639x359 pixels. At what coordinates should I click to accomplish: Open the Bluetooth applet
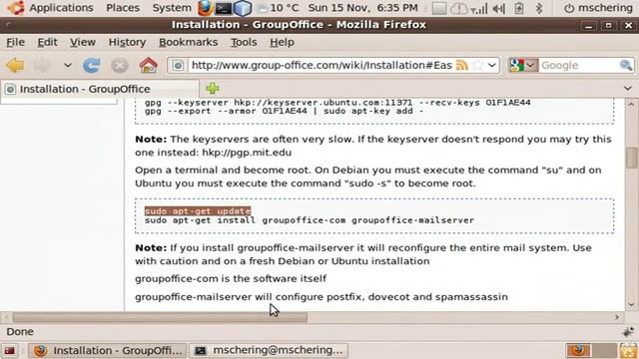click(x=539, y=8)
